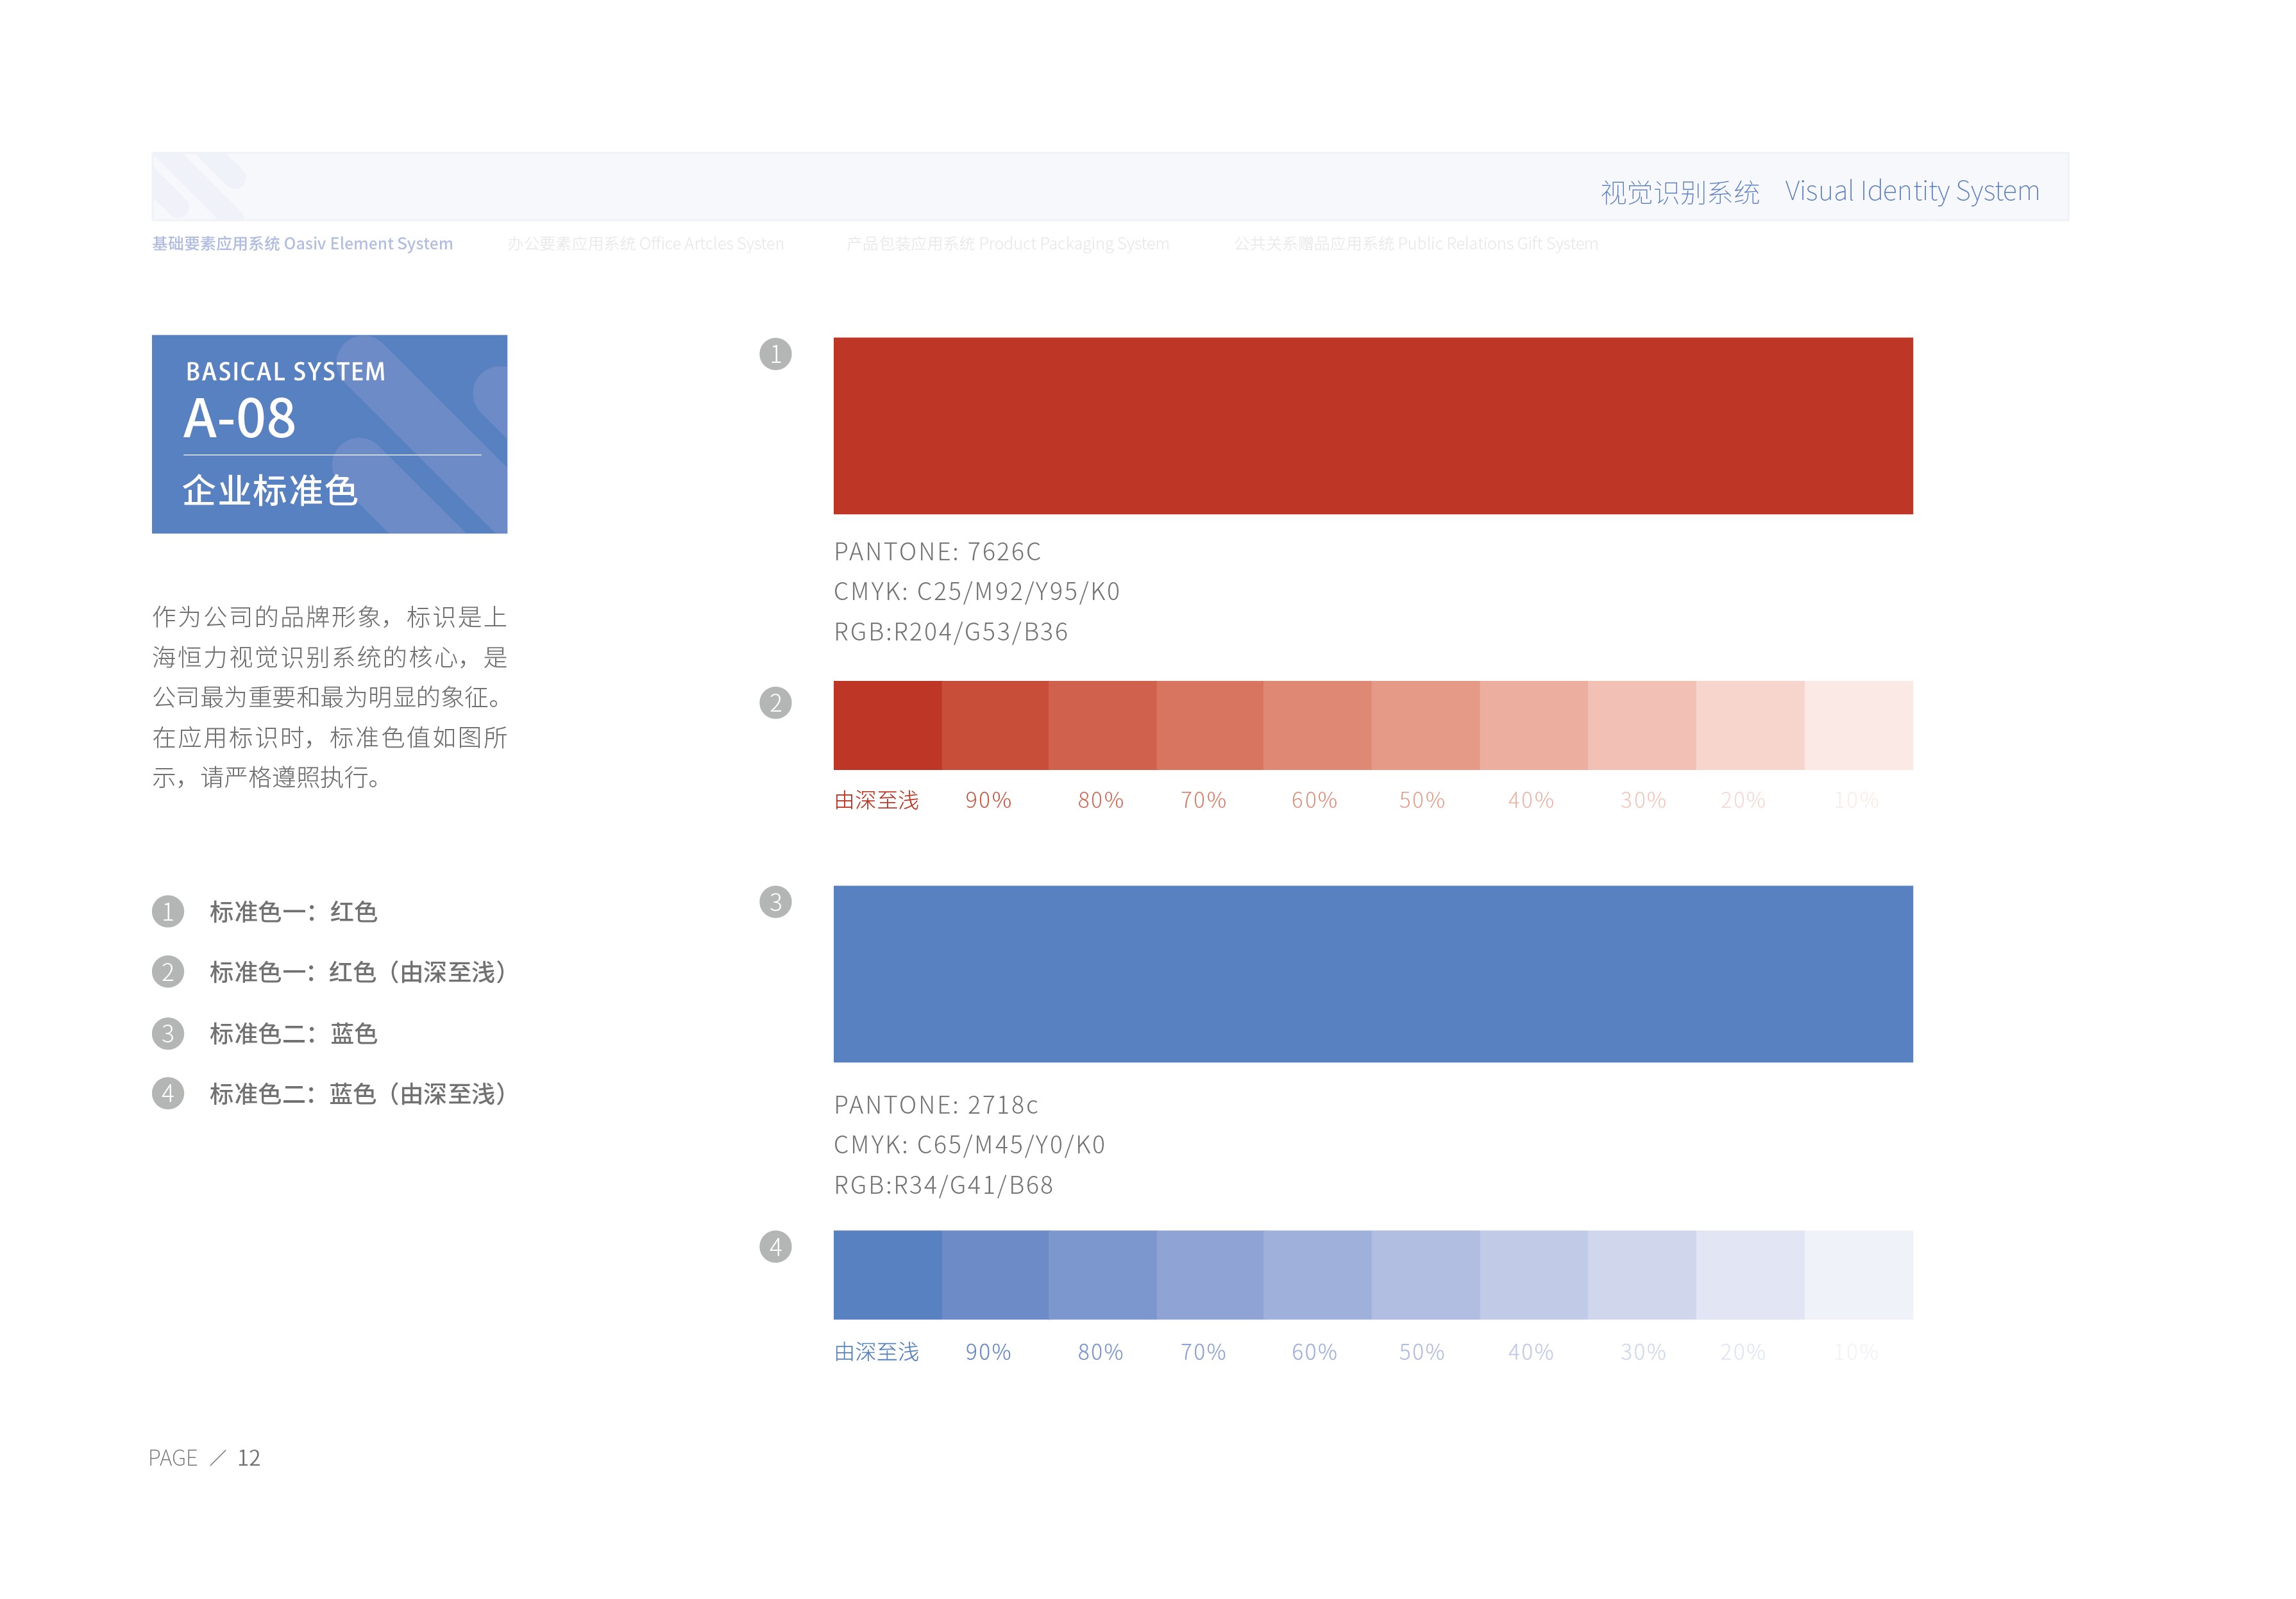The width and height of the screenshot is (2296, 1599).
Task: Pick the darkest blue swatch above blue 由深至浅
Action: point(888,1275)
